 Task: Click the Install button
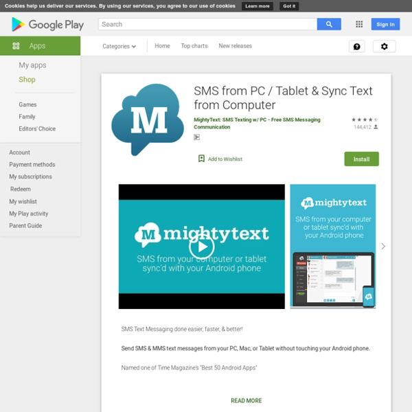coord(362,159)
